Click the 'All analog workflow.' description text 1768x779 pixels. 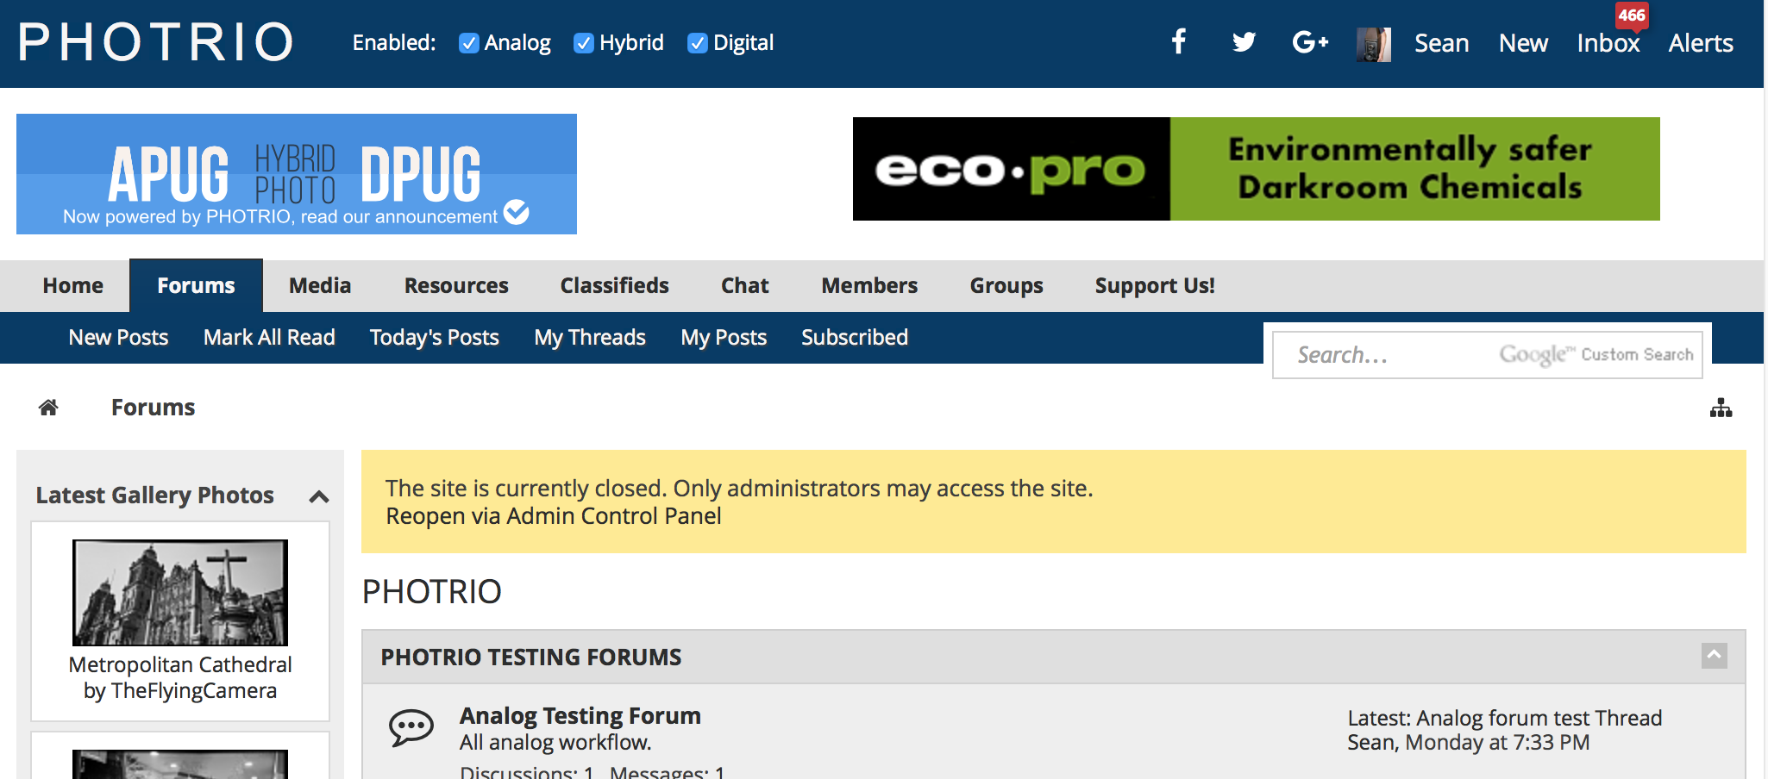tap(555, 742)
